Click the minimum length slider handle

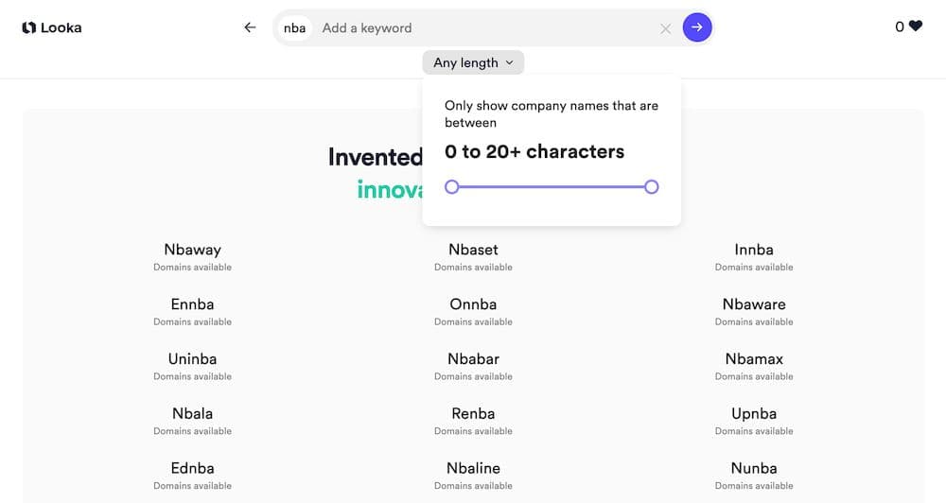[452, 187]
